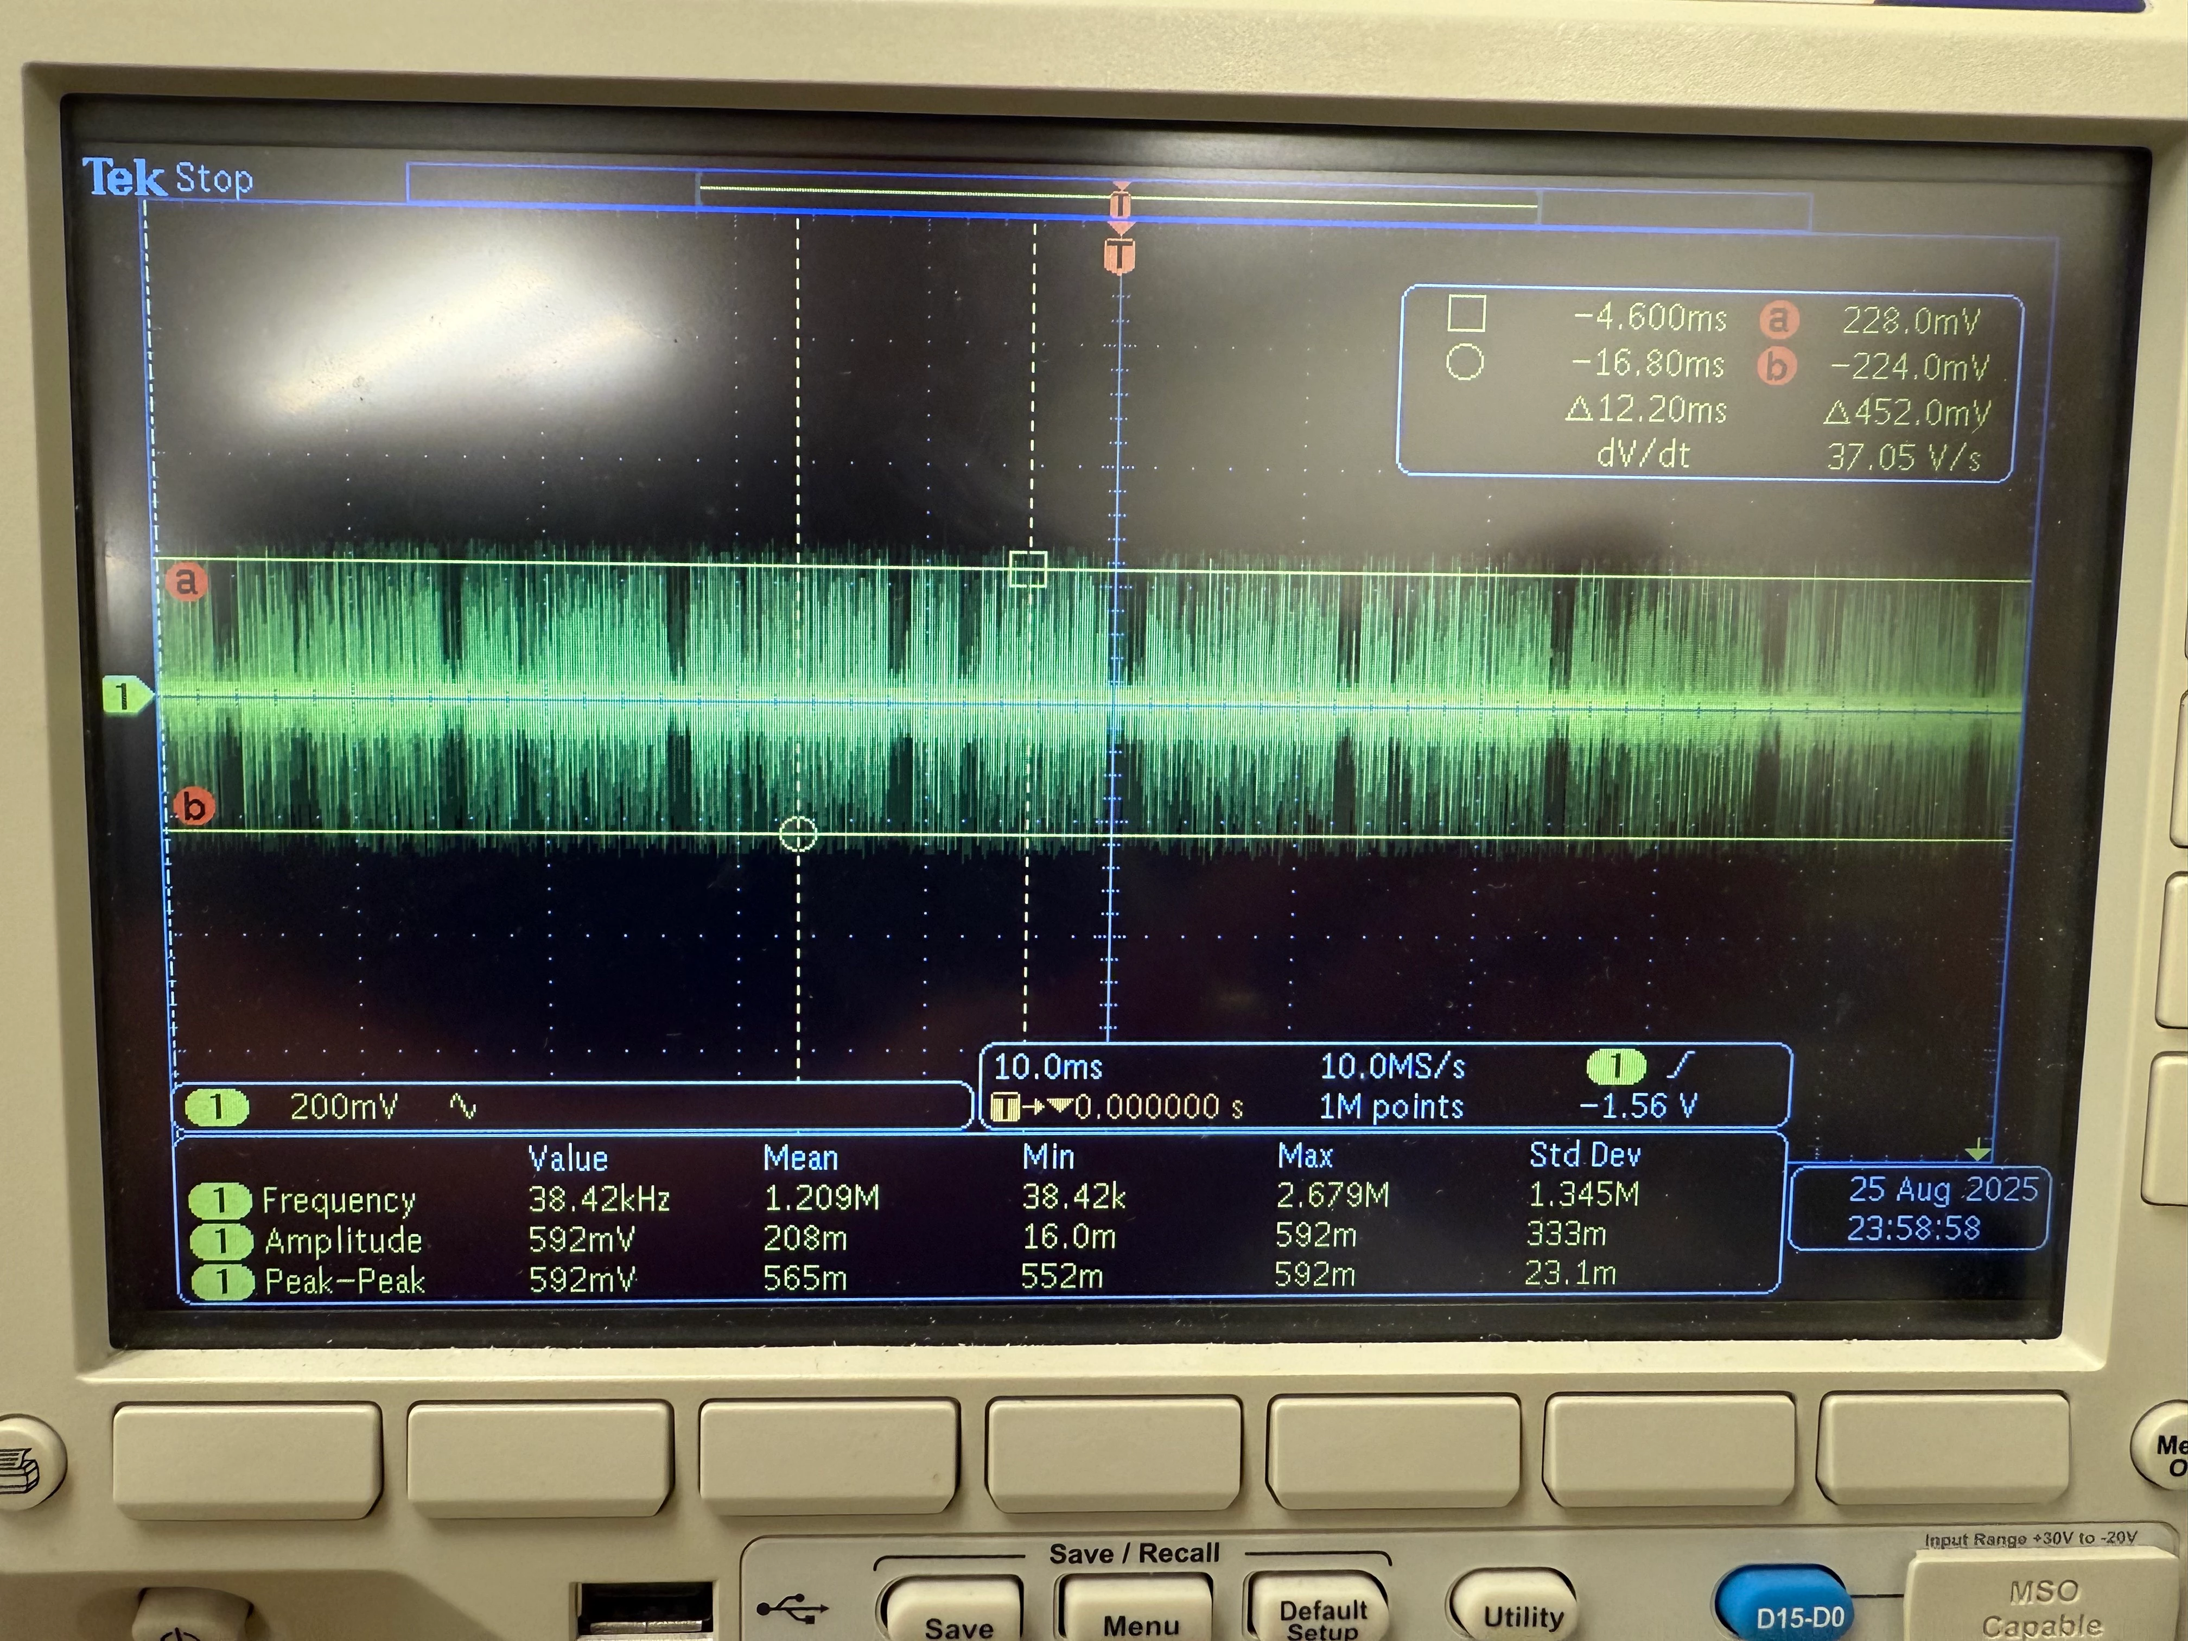This screenshot has height=1641, width=2188.
Task: Click the Tek logo on screen
Action: coord(123,177)
